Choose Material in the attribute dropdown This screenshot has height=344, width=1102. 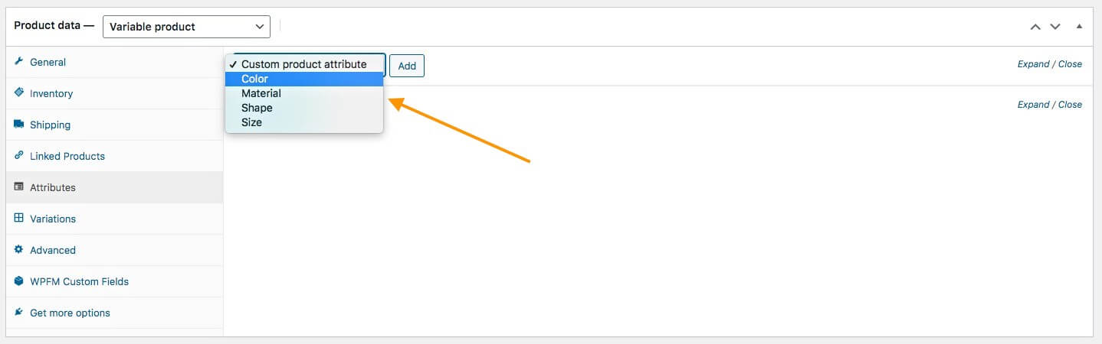click(x=261, y=93)
